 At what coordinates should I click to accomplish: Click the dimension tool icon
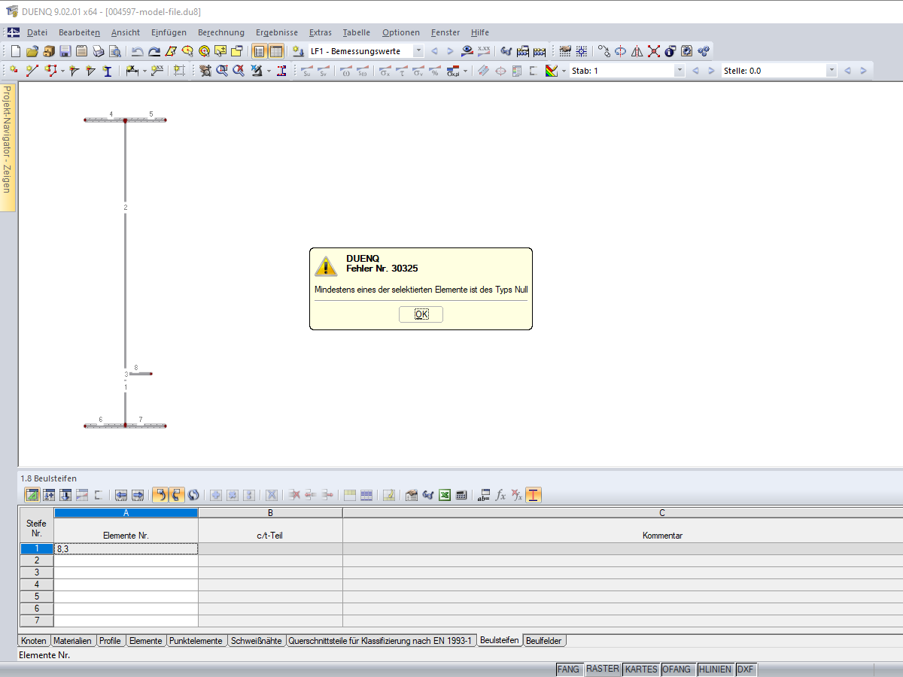click(x=132, y=71)
